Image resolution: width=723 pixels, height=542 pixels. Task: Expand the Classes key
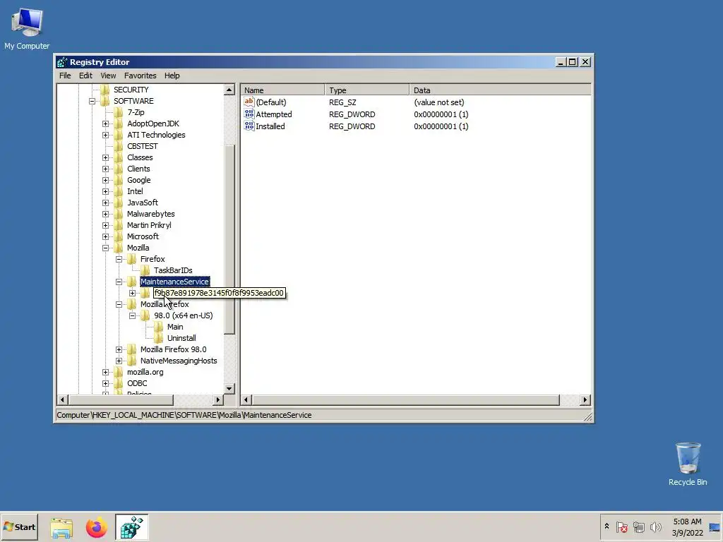tap(106, 157)
